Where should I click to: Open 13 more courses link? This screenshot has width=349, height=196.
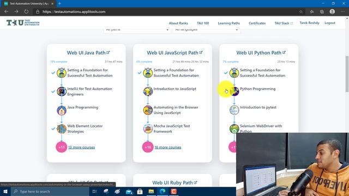81,147
